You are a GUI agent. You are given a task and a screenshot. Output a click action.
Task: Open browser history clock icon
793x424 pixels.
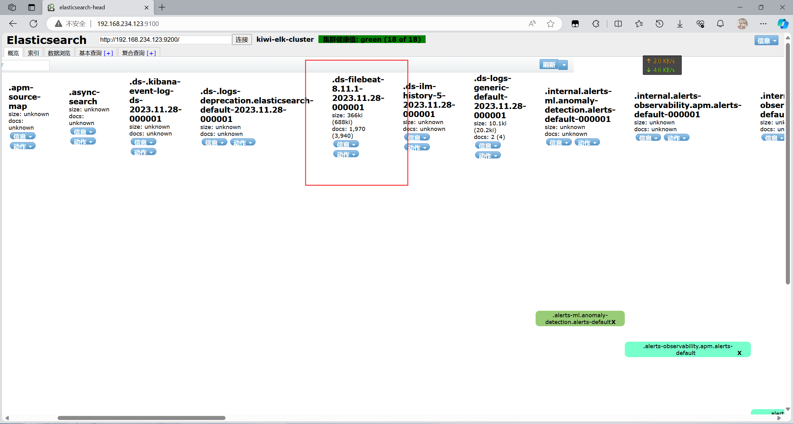pyautogui.click(x=659, y=24)
